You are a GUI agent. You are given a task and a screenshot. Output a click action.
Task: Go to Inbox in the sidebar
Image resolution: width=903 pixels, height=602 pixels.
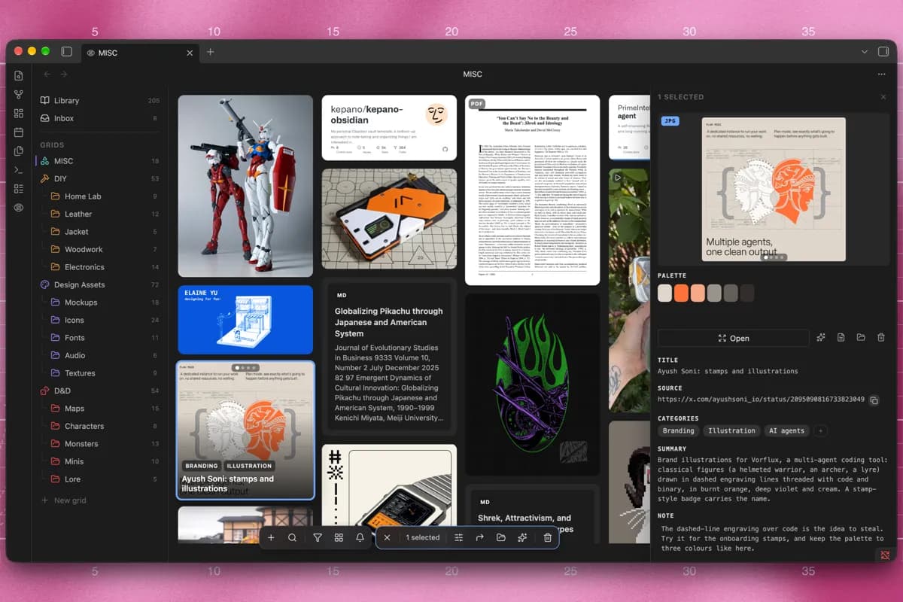[x=100, y=118]
